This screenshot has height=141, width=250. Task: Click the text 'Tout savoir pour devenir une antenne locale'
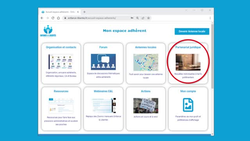(146, 76)
